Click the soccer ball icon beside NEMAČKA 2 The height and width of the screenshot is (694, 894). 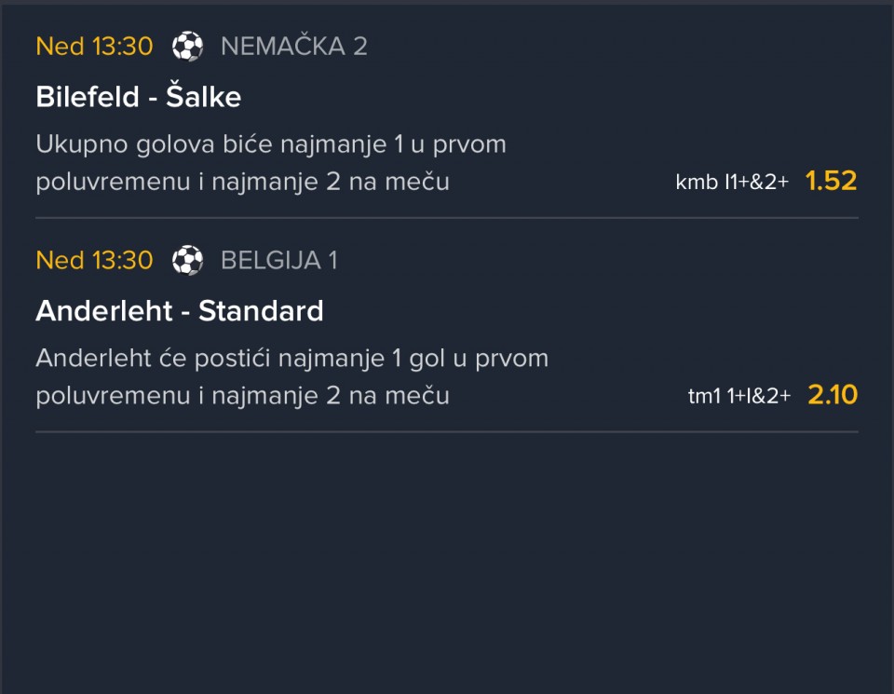pos(187,47)
